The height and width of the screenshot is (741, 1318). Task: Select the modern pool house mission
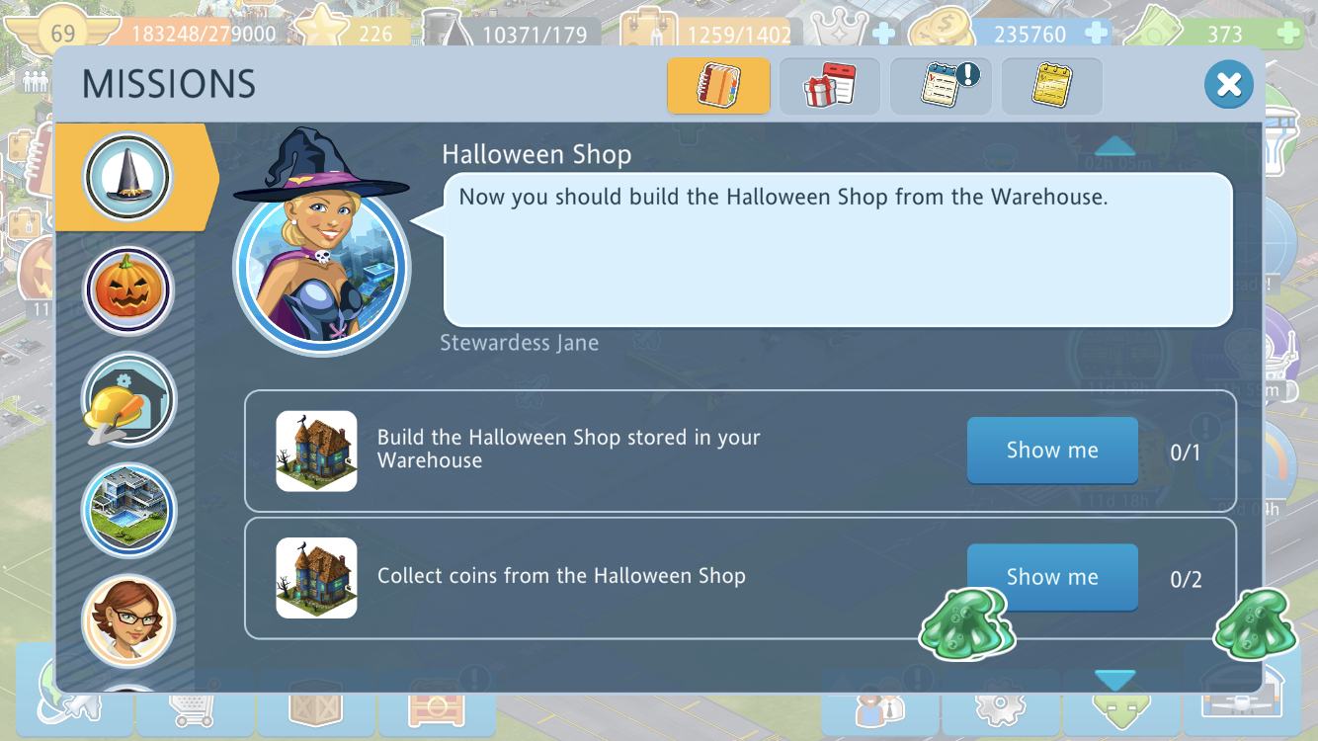click(x=128, y=511)
